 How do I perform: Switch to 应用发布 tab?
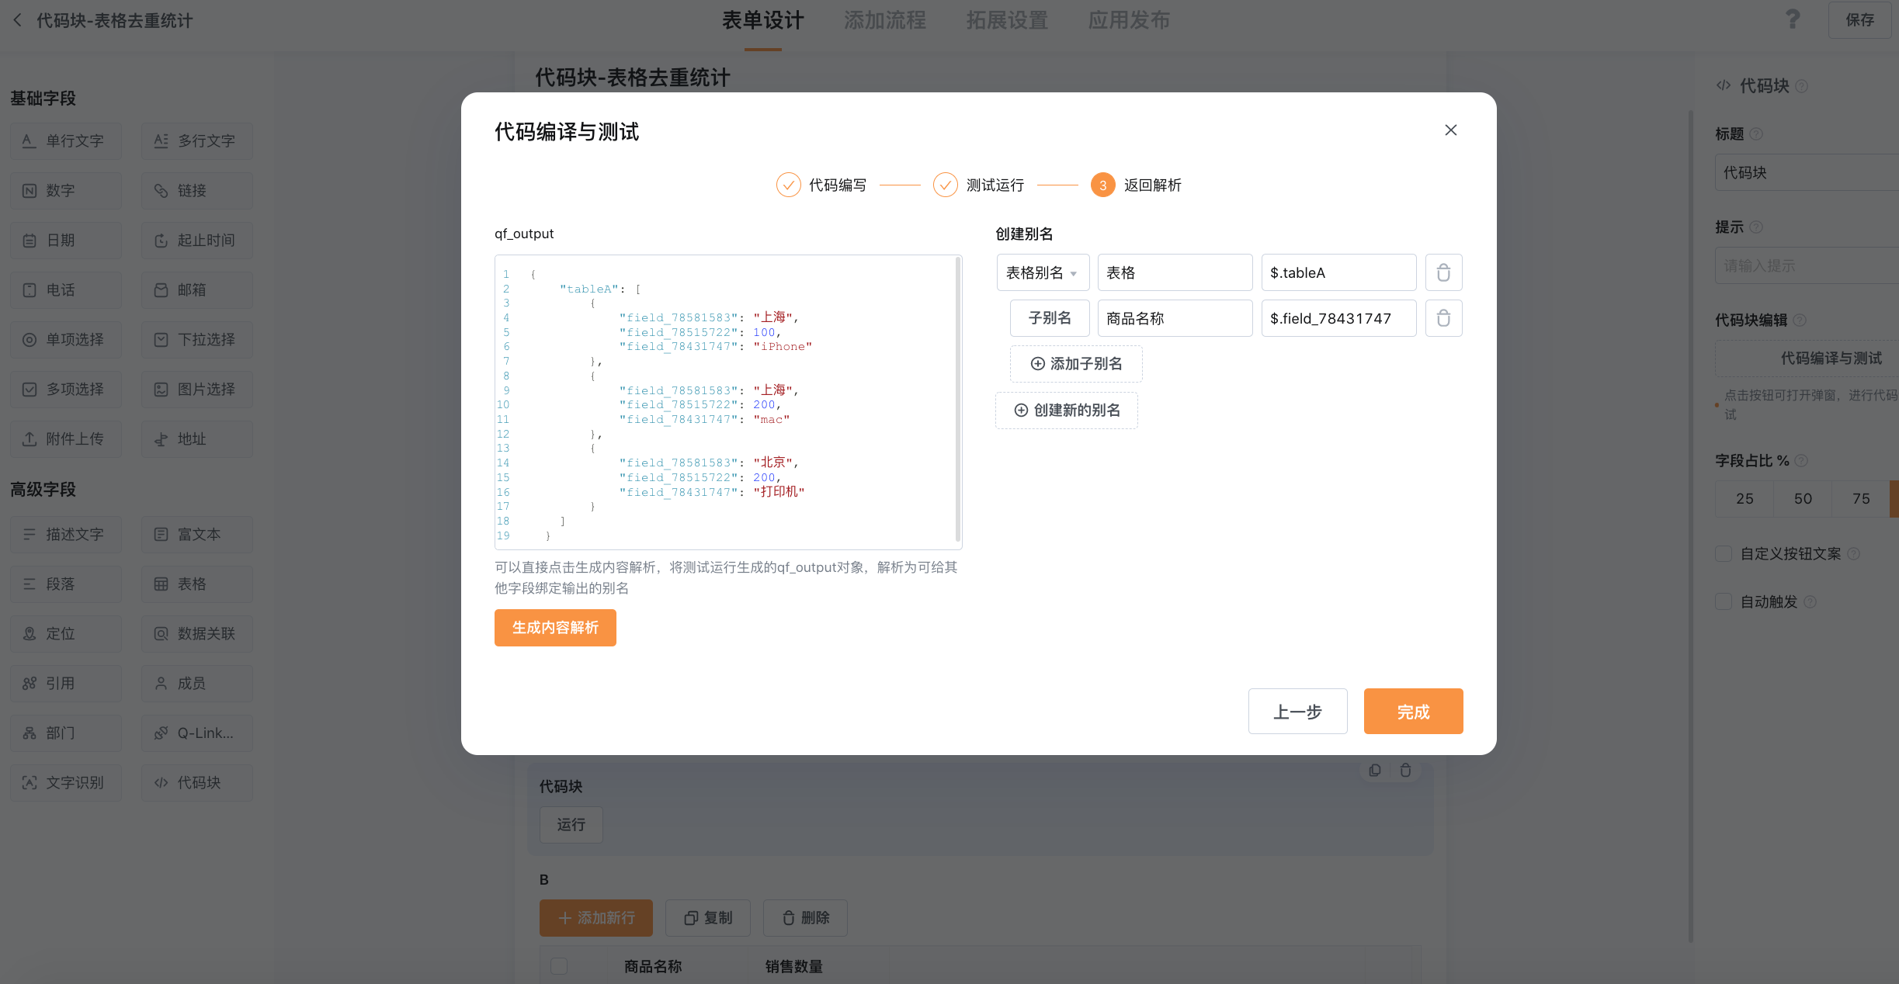(1129, 20)
